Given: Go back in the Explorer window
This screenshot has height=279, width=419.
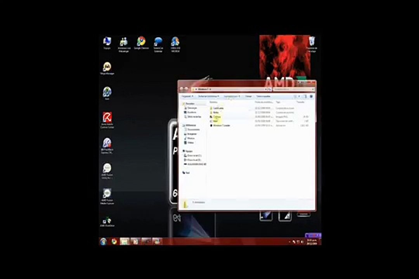Looking at the screenshot, I should coord(182,89).
